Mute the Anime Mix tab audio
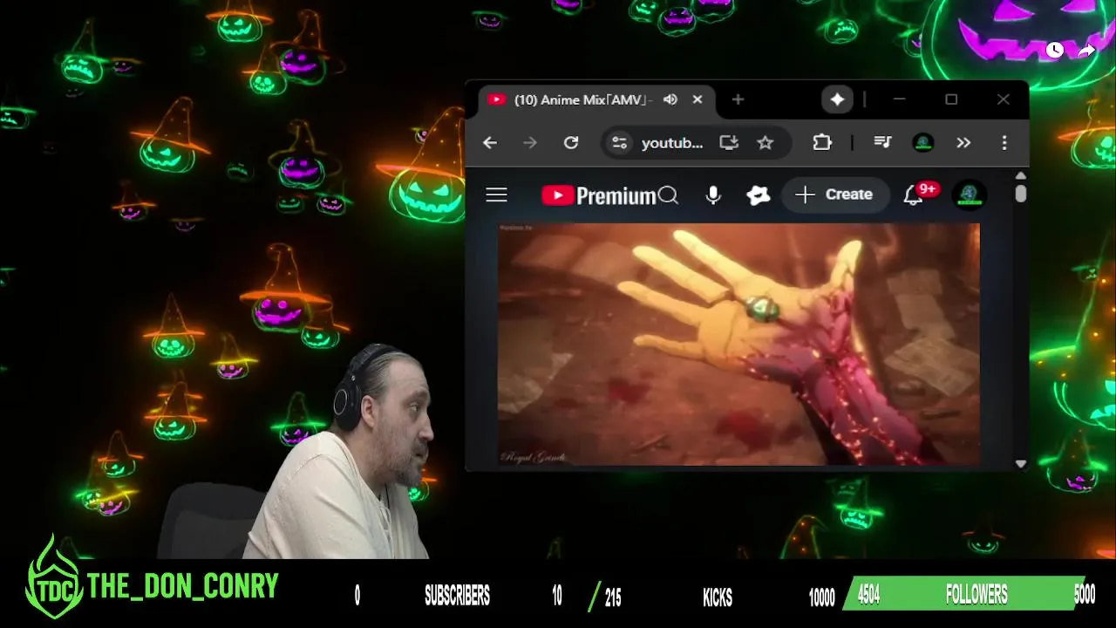The width and height of the screenshot is (1116, 628). [670, 99]
